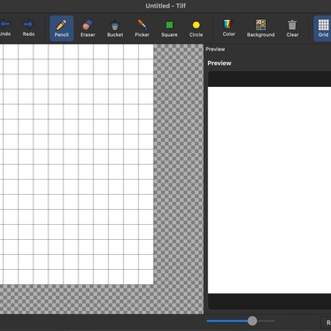Screen dimensions: 331x331
Task: Toggle the Grid display
Action: 323,28
